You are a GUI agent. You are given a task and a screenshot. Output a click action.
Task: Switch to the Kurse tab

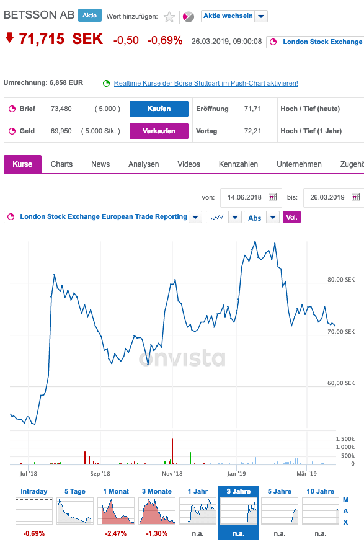tap(22, 164)
